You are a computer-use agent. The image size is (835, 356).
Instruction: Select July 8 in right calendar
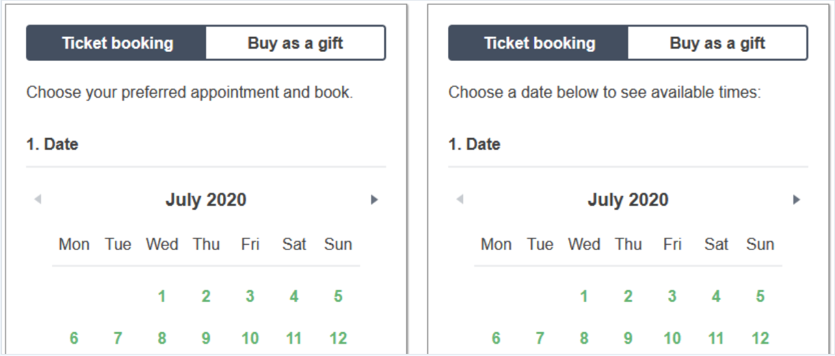[584, 338]
